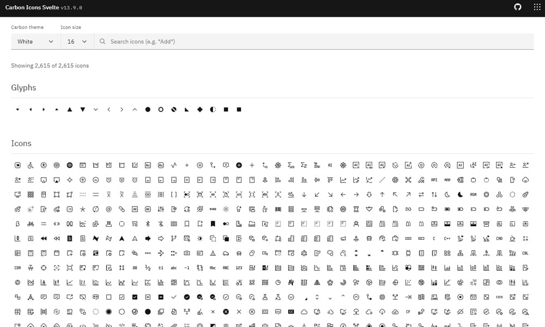
Task: Select the one-half fraction icon
Action: 148,268
